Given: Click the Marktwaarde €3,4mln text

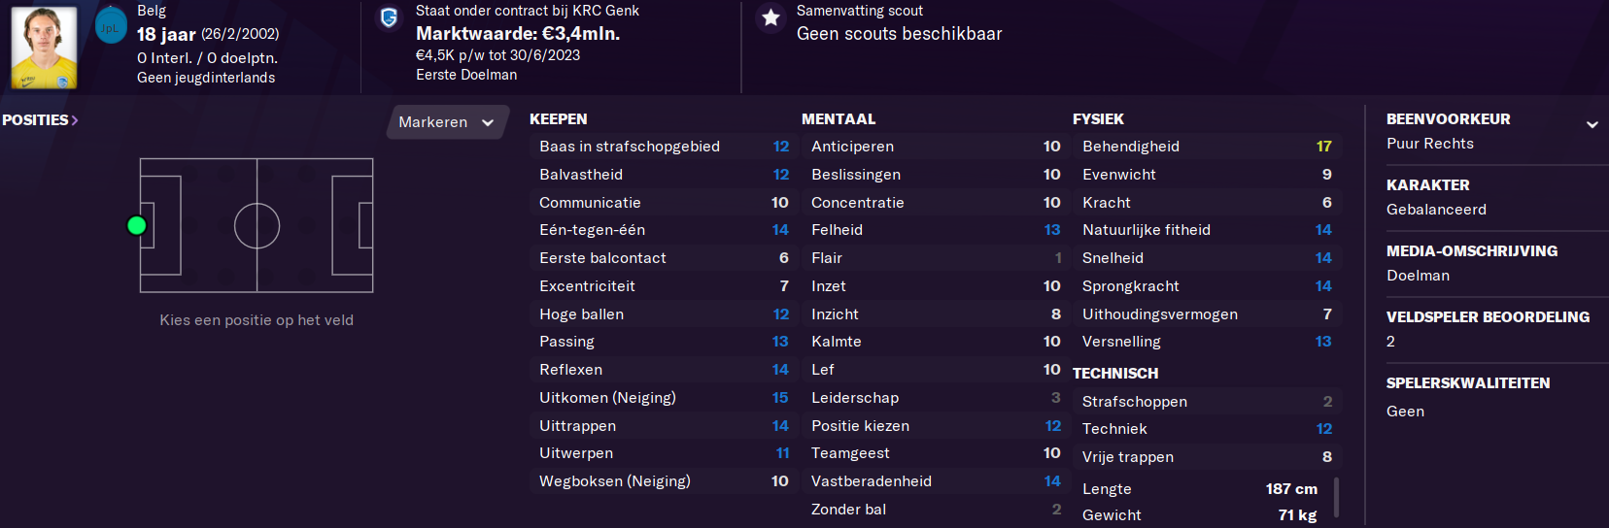Looking at the screenshot, I should (518, 34).
